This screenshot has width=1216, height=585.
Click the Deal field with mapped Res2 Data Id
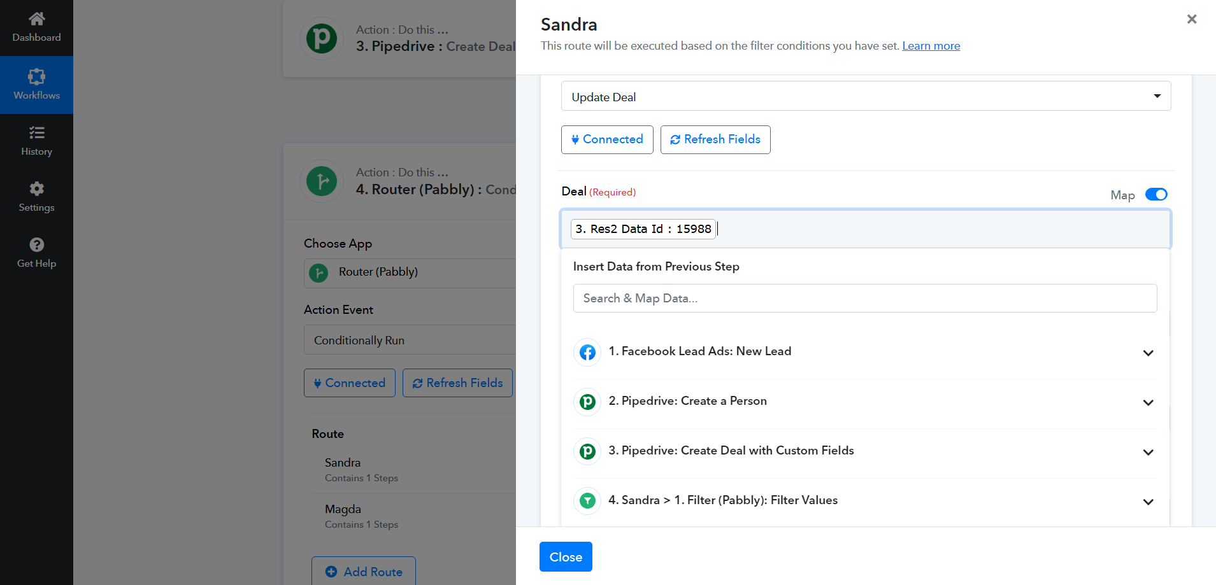point(866,229)
